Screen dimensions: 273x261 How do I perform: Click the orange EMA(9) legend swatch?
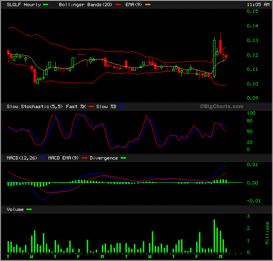(148, 5)
